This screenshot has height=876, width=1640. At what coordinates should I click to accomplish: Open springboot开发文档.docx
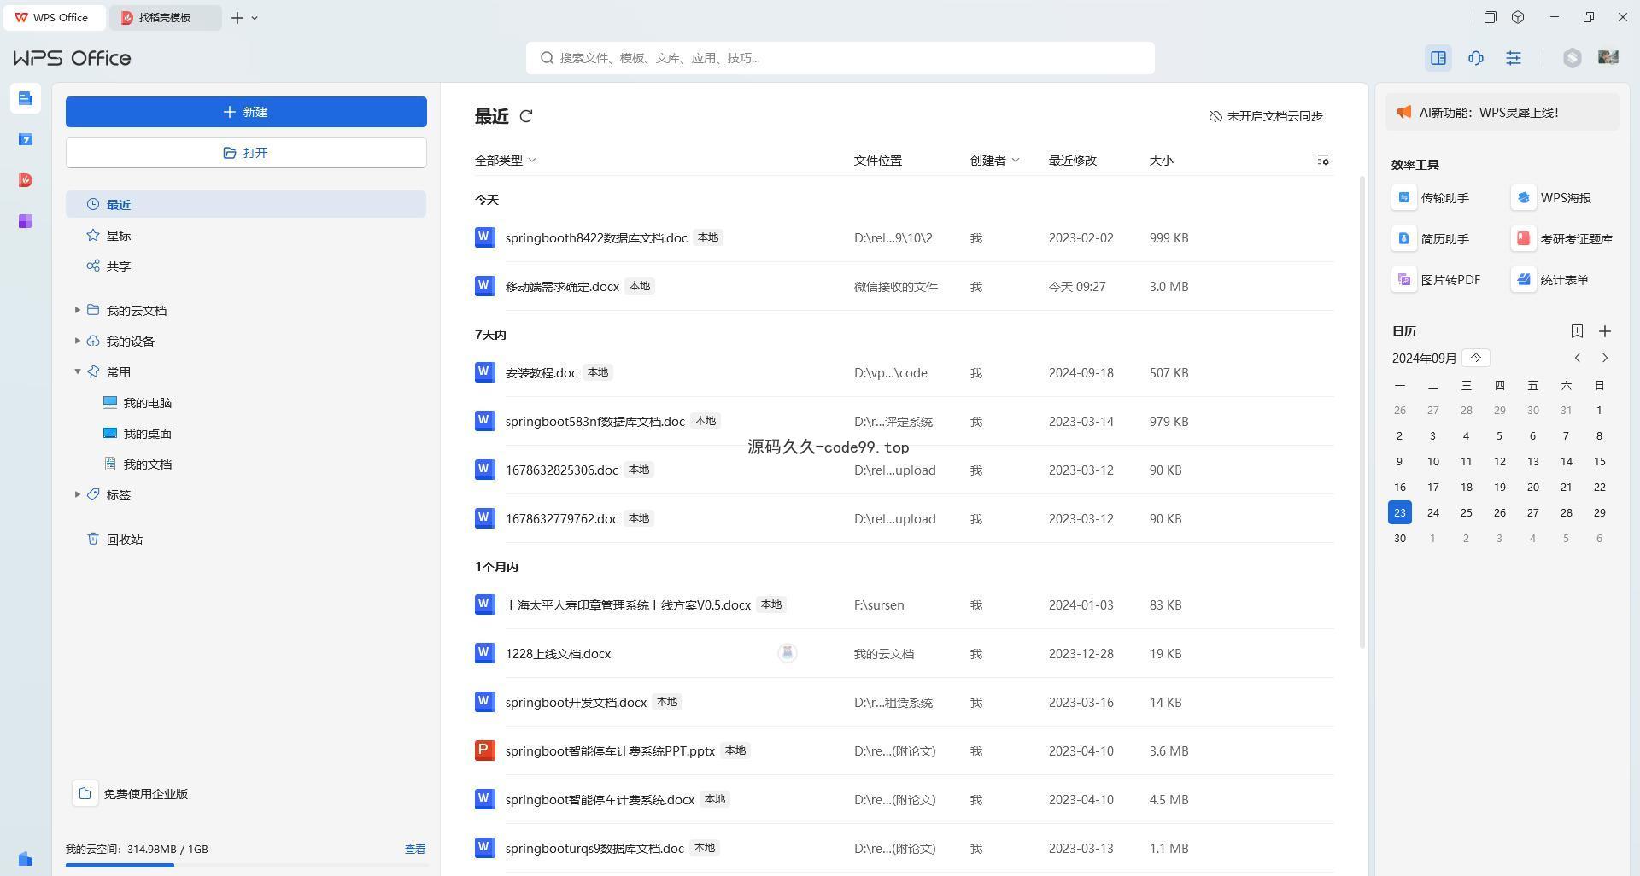pos(576,702)
